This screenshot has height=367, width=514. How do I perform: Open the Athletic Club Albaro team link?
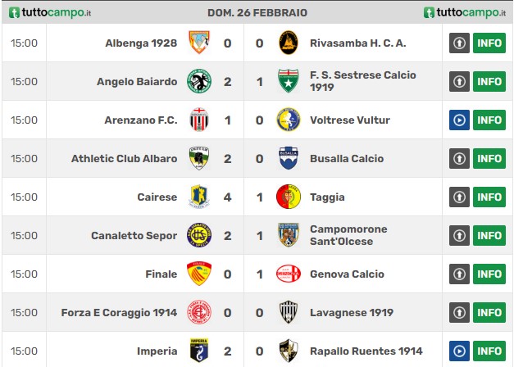pyautogui.click(x=125, y=159)
